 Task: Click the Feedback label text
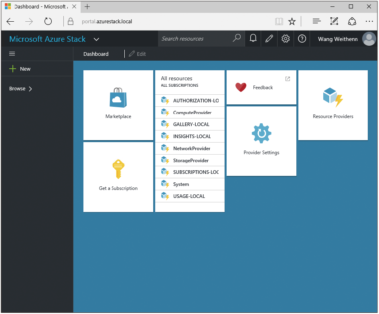[x=263, y=87]
